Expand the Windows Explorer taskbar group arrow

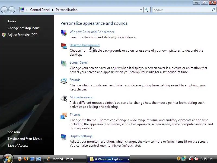128,159
